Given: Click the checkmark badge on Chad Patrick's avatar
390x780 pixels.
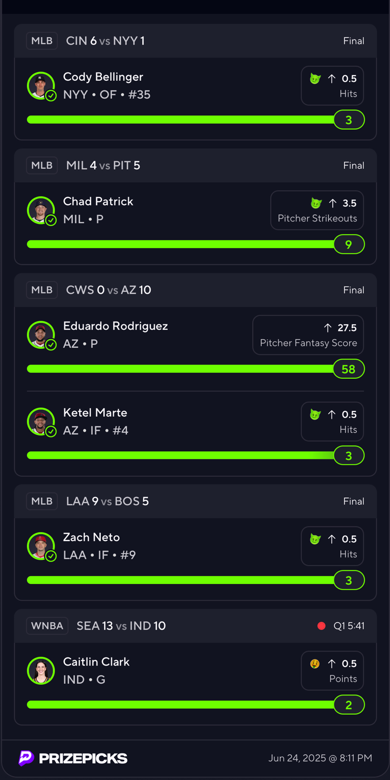Looking at the screenshot, I should (x=51, y=220).
